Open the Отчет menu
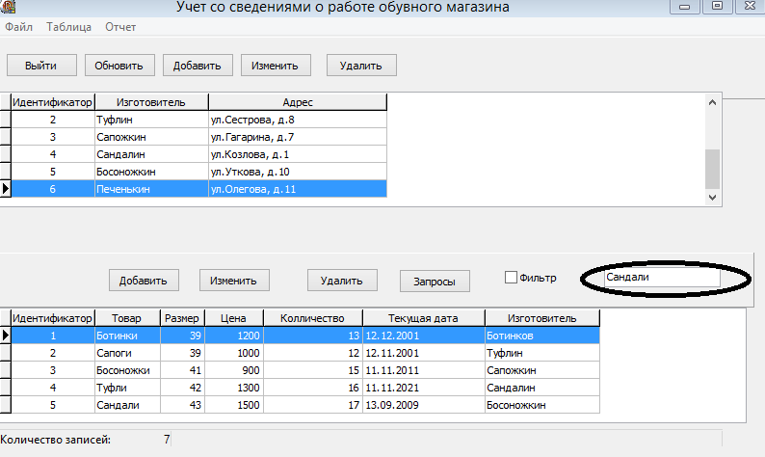The width and height of the screenshot is (765, 457). pos(120,27)
